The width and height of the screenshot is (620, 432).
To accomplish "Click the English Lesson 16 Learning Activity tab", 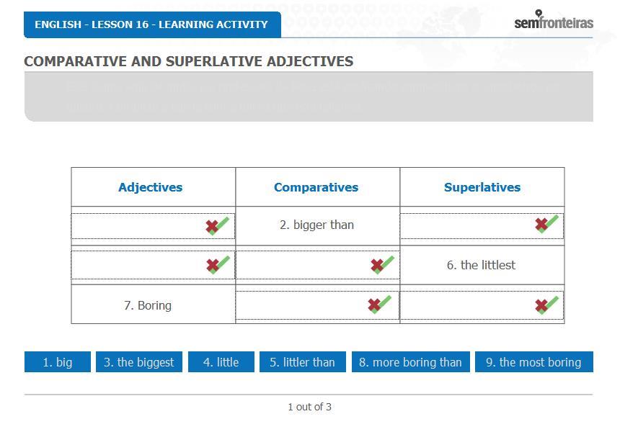I will (152, 24).
